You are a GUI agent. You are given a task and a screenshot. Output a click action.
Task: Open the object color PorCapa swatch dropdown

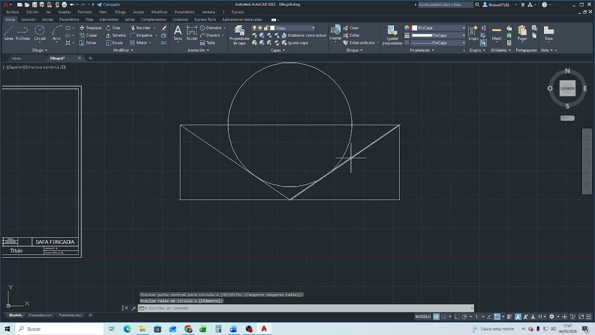tap(438, 28)
